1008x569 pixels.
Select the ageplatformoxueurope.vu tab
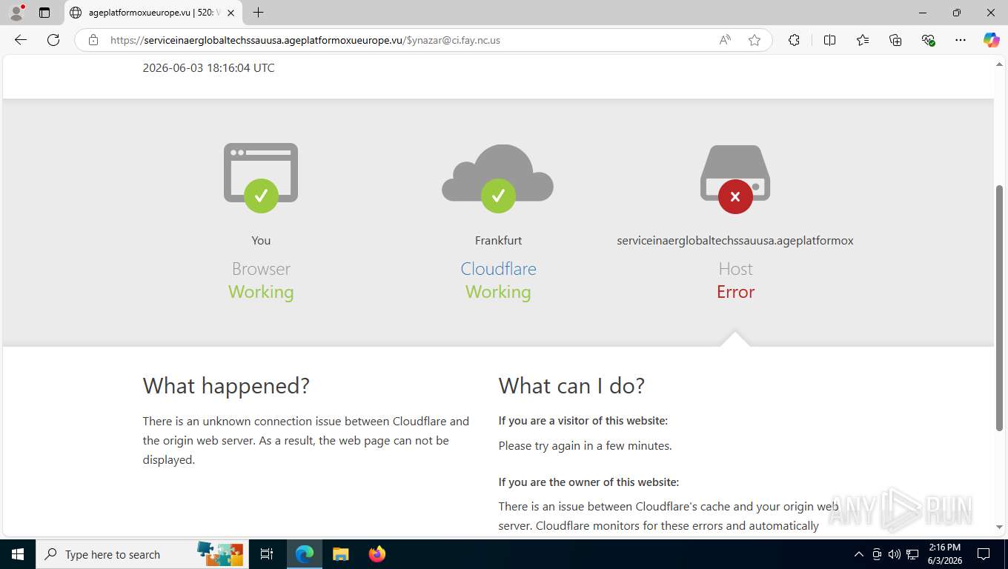coord(153,13)
